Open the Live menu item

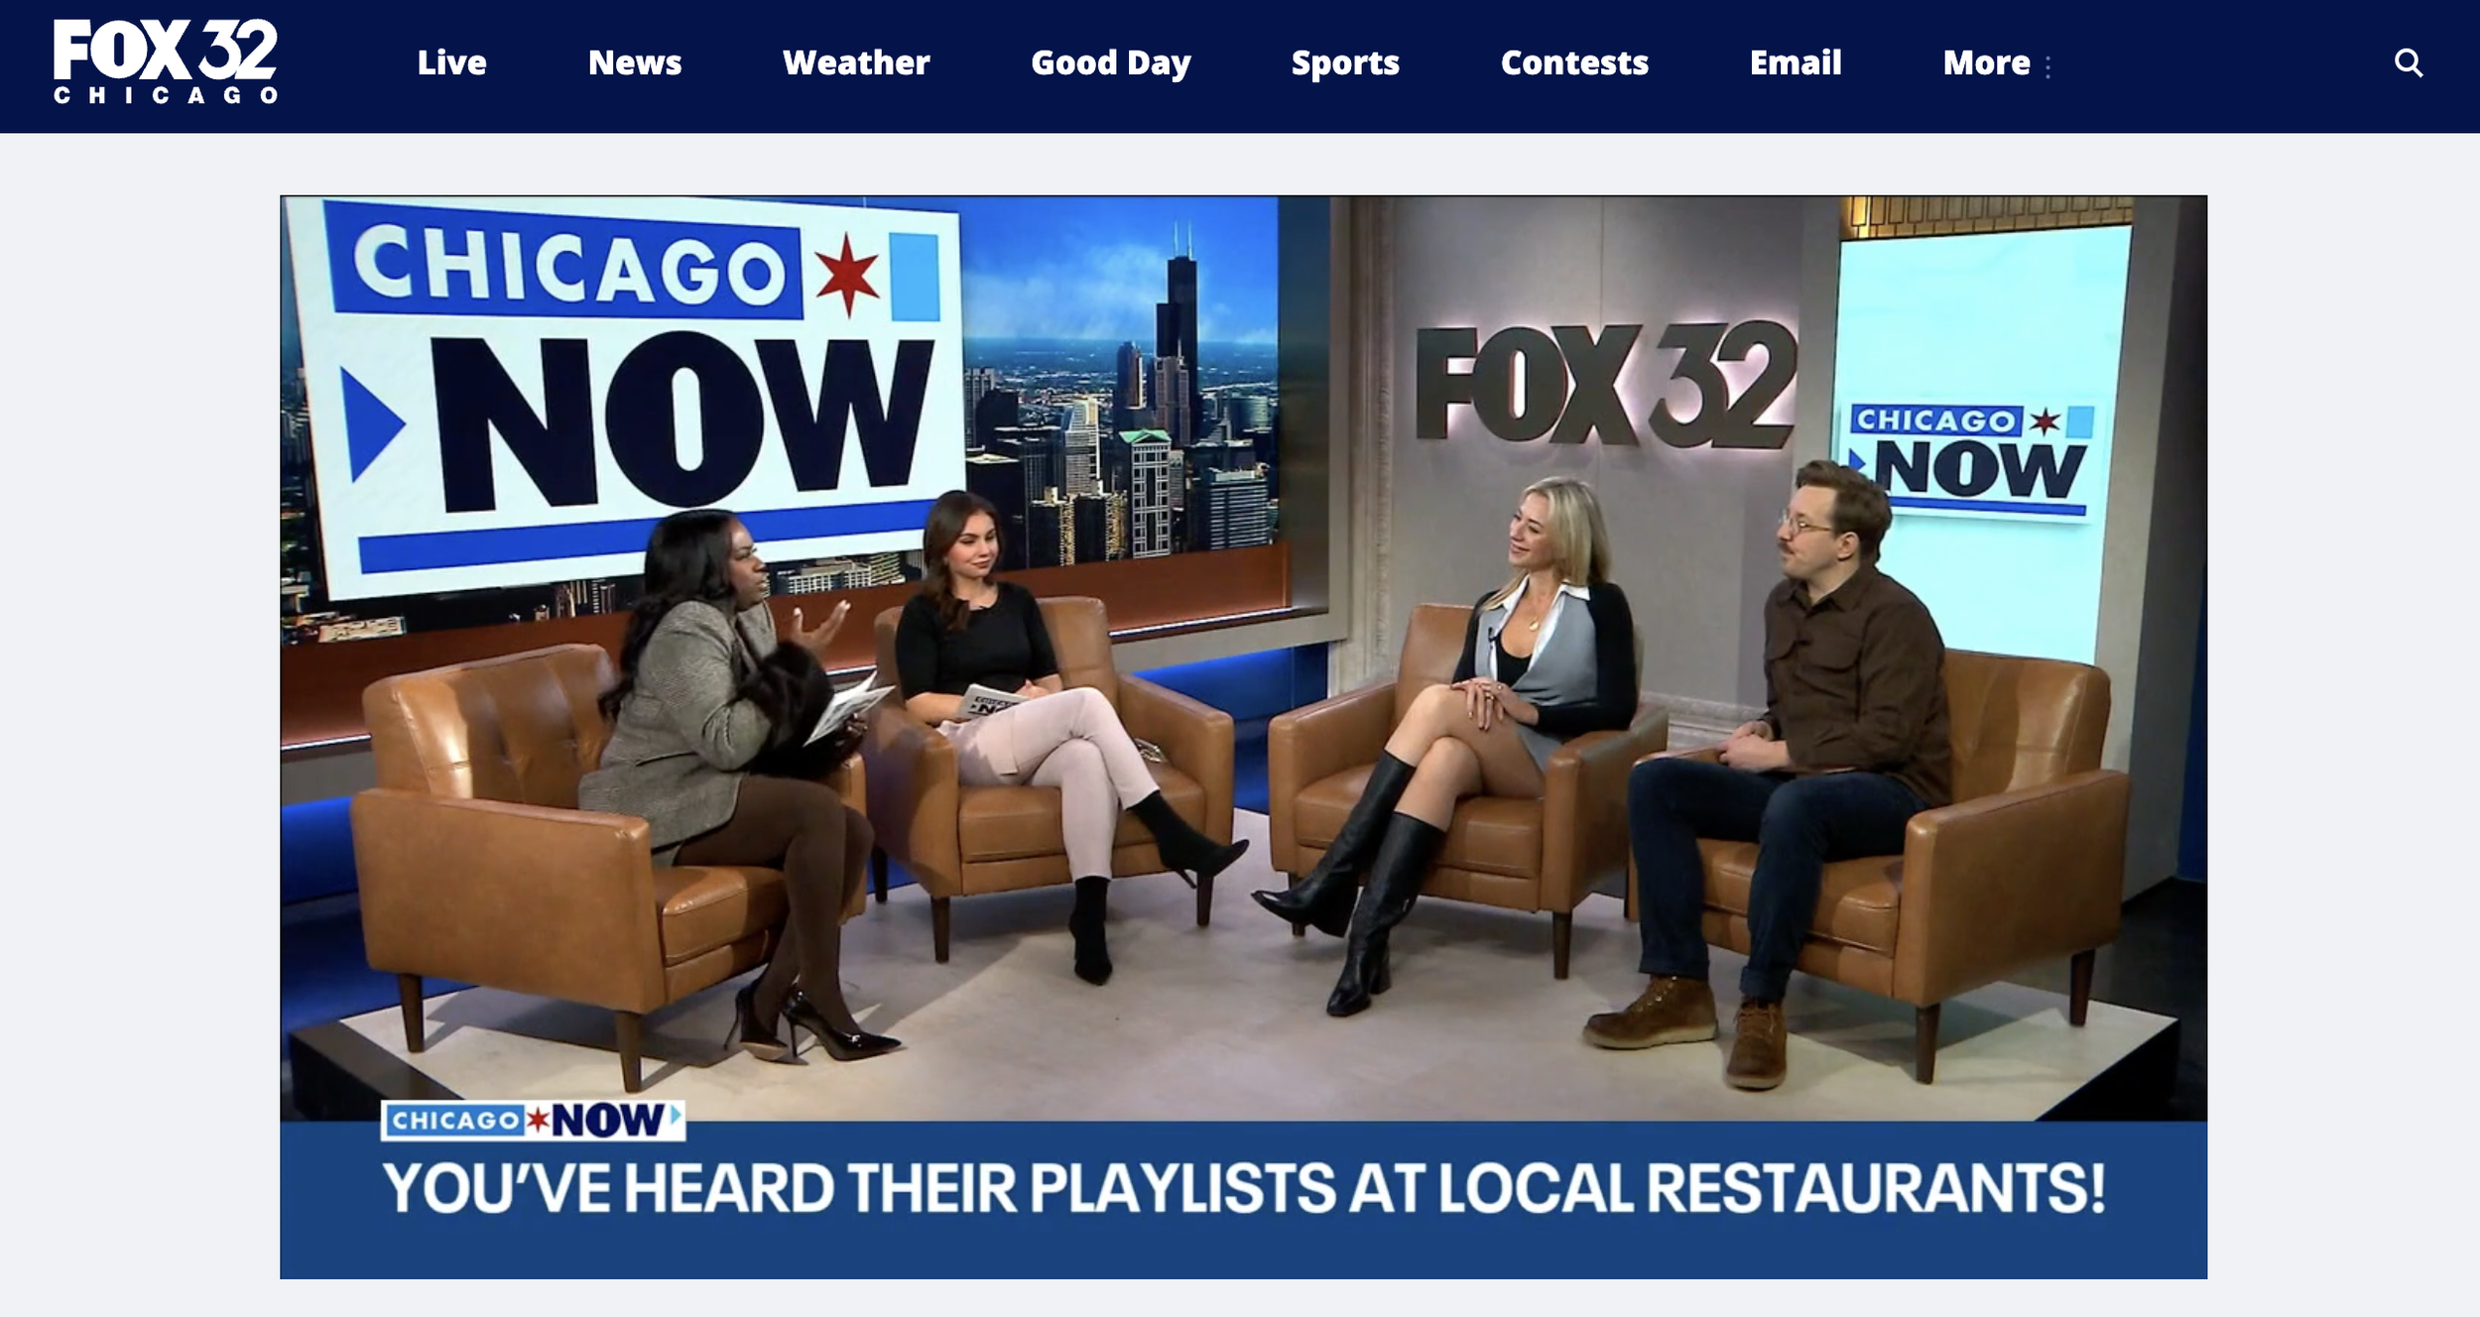(x=451, y=63)
